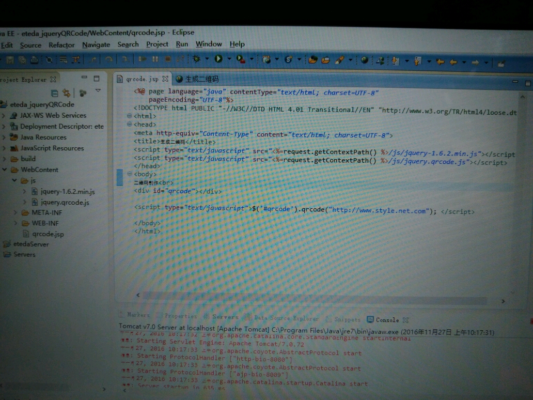Click the Search (pencil/flashlight) toolbar icon

tap(340, 60)
